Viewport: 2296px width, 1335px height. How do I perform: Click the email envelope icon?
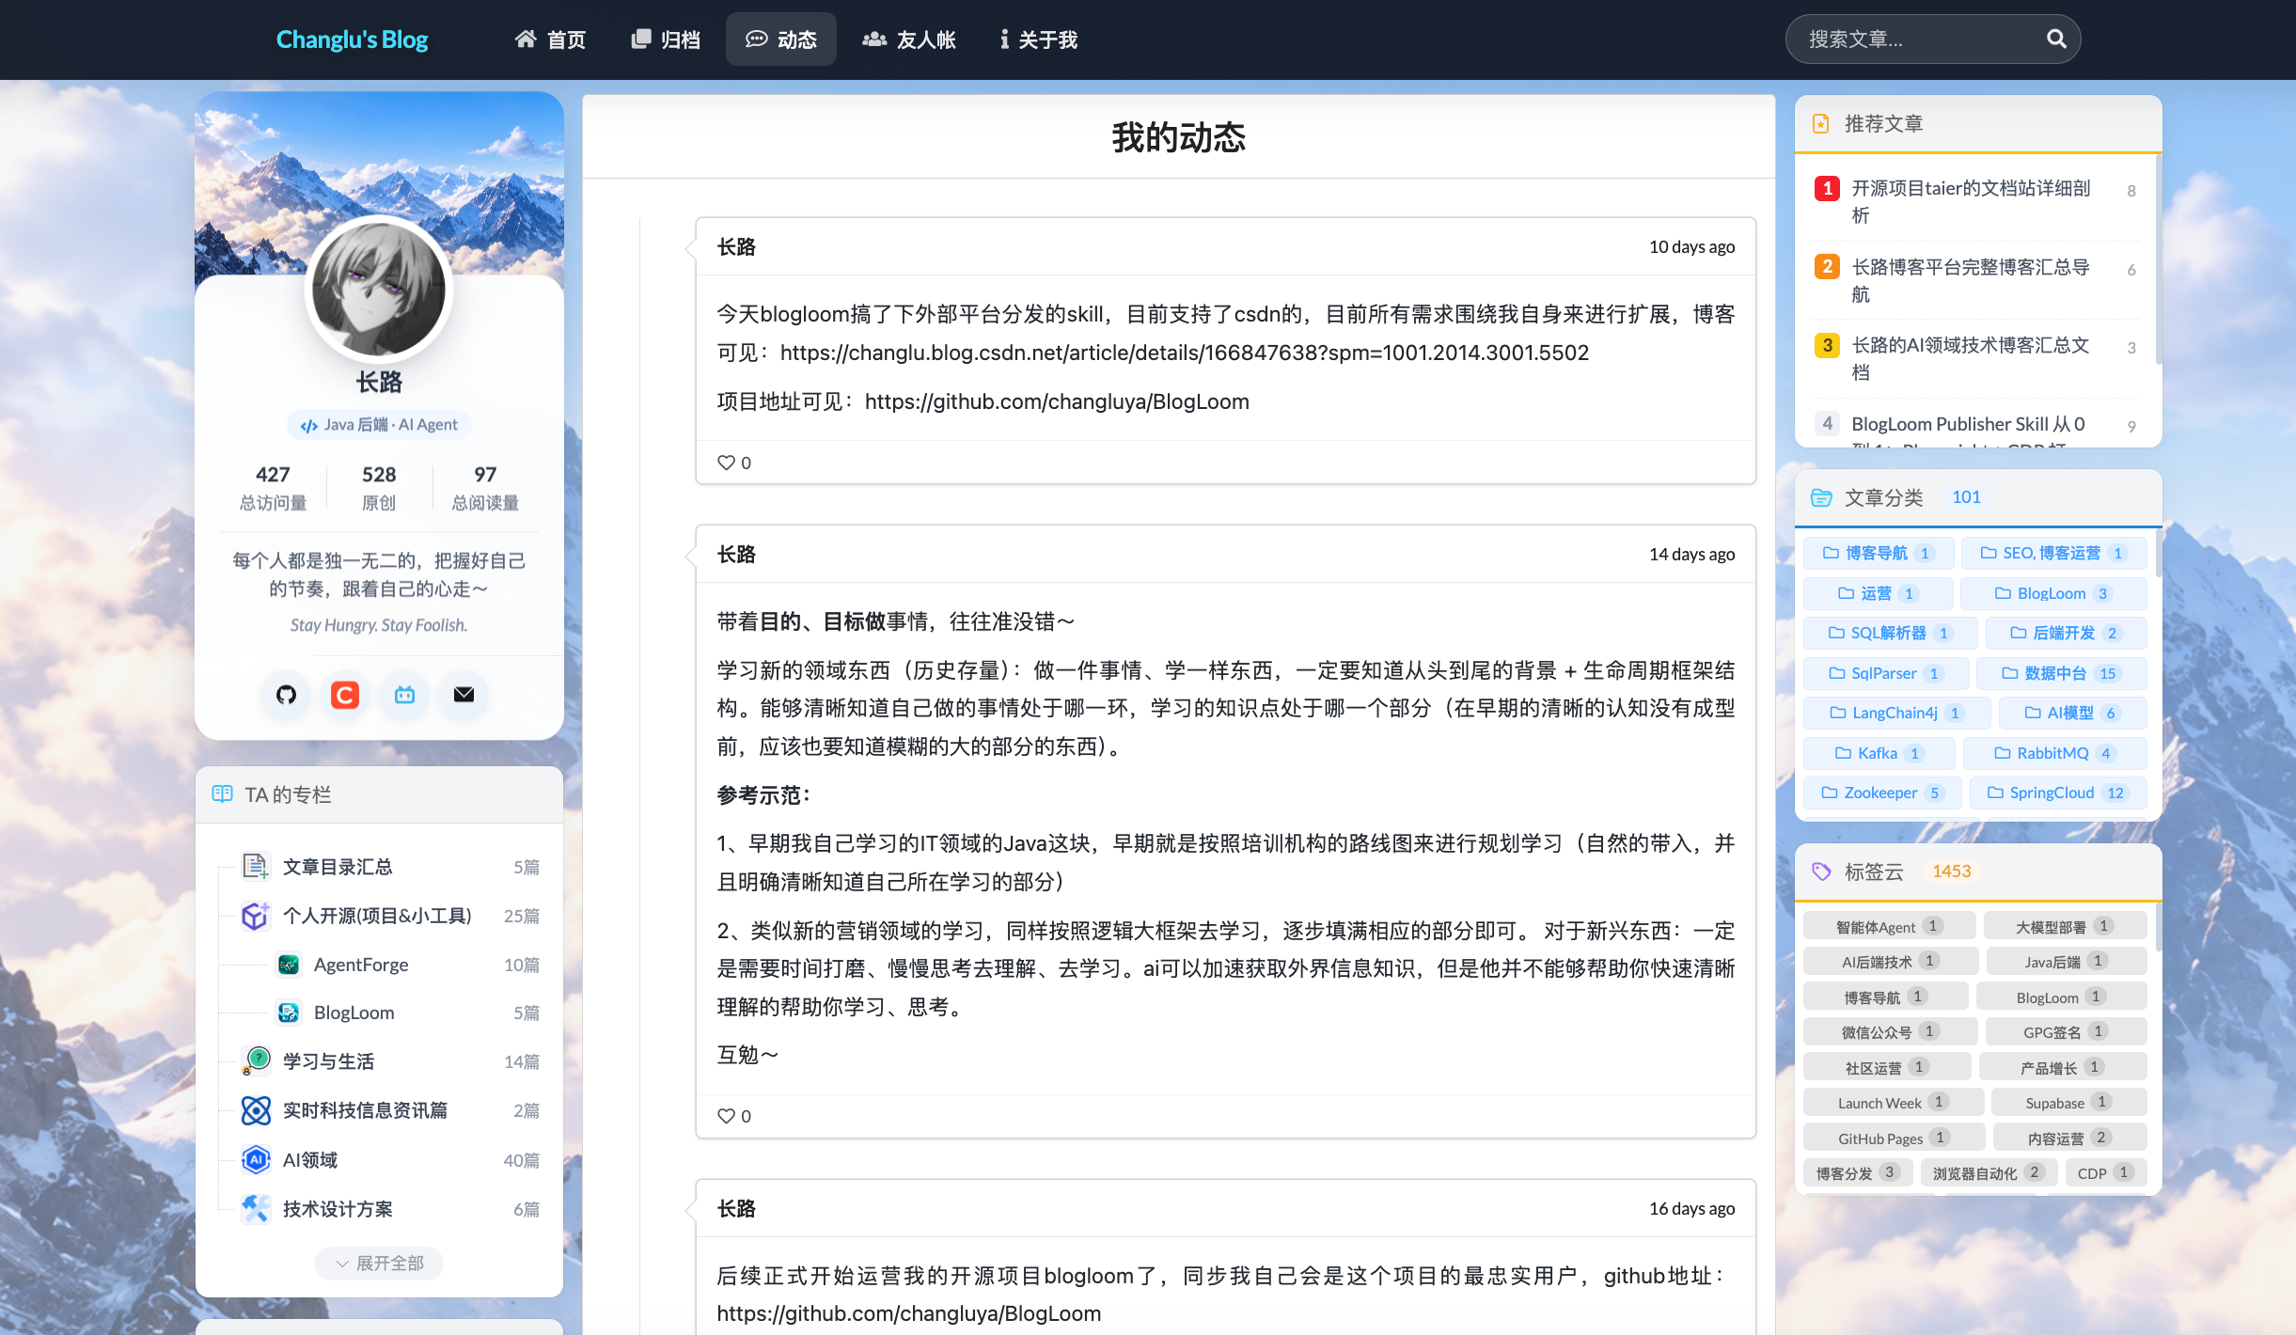coord(464,695)
